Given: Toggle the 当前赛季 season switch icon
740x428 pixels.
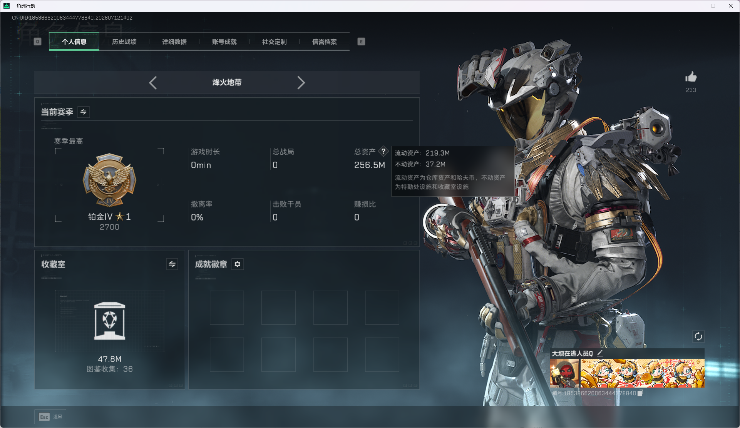Looking at the screenshot, I should (84, 112).
